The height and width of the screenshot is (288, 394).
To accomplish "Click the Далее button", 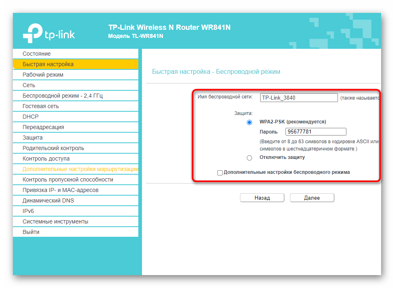I will pos(313,198).
